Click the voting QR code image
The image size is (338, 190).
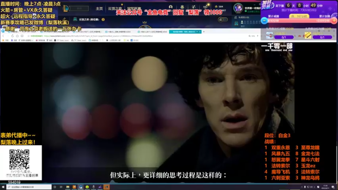click(19, 160)
